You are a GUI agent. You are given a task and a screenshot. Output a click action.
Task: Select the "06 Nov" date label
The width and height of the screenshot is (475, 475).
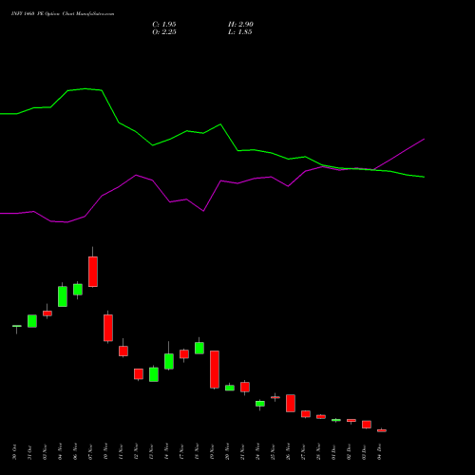point(75,452)
